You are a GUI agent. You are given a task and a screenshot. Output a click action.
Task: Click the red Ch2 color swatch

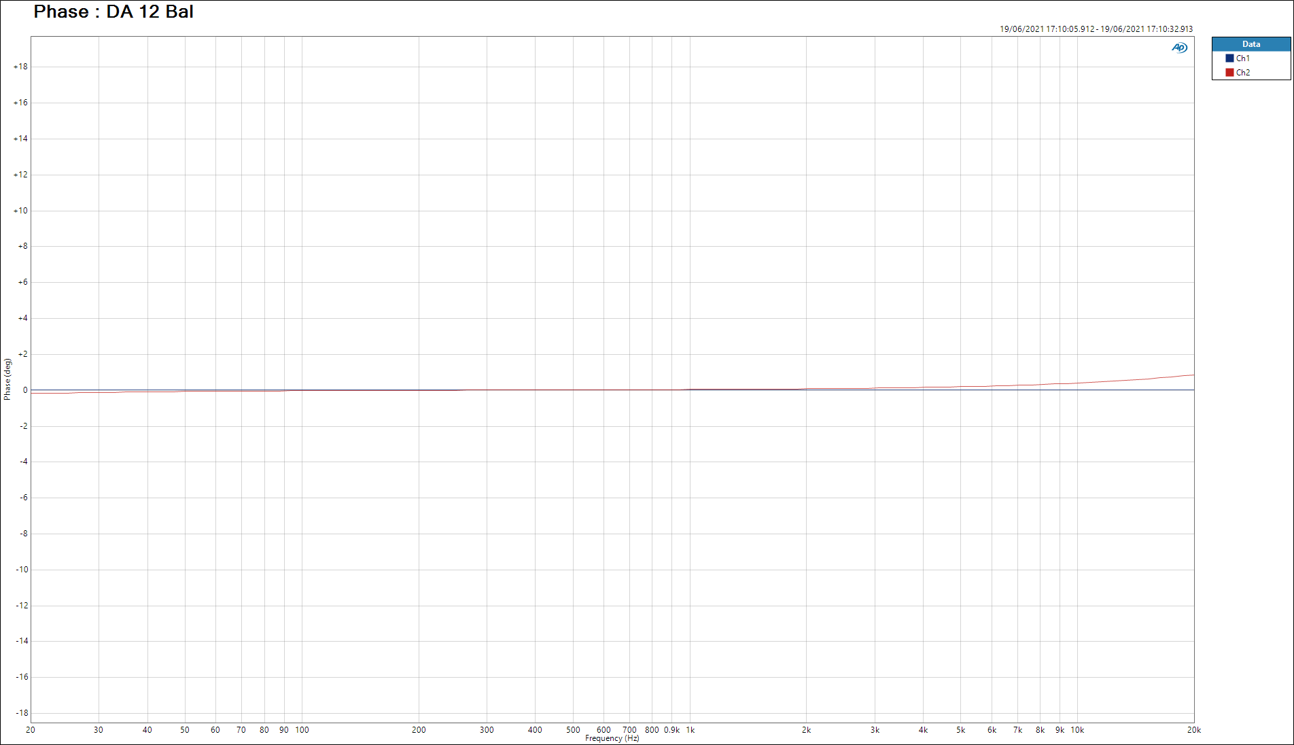click(1229, 73)
